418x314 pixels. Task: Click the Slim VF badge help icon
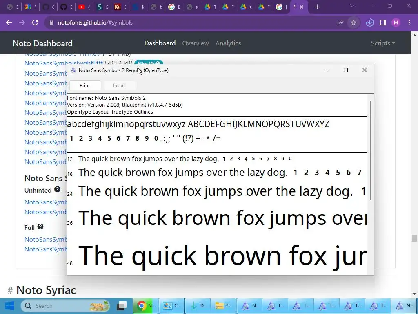[158, 63]
